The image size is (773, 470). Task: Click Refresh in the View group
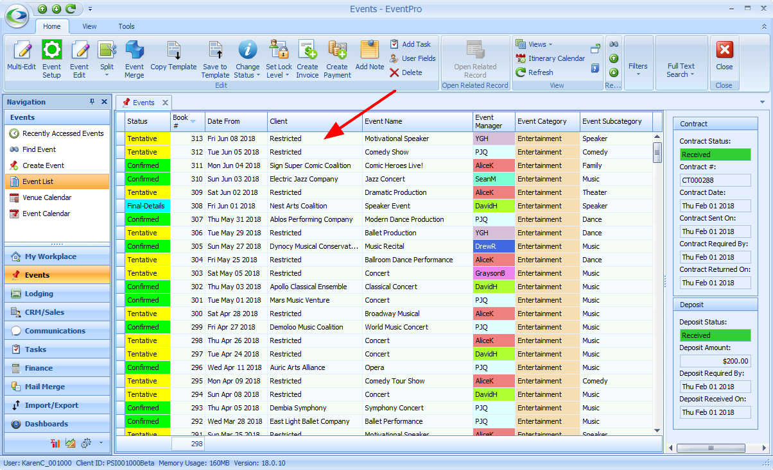[x=535, y=72]
